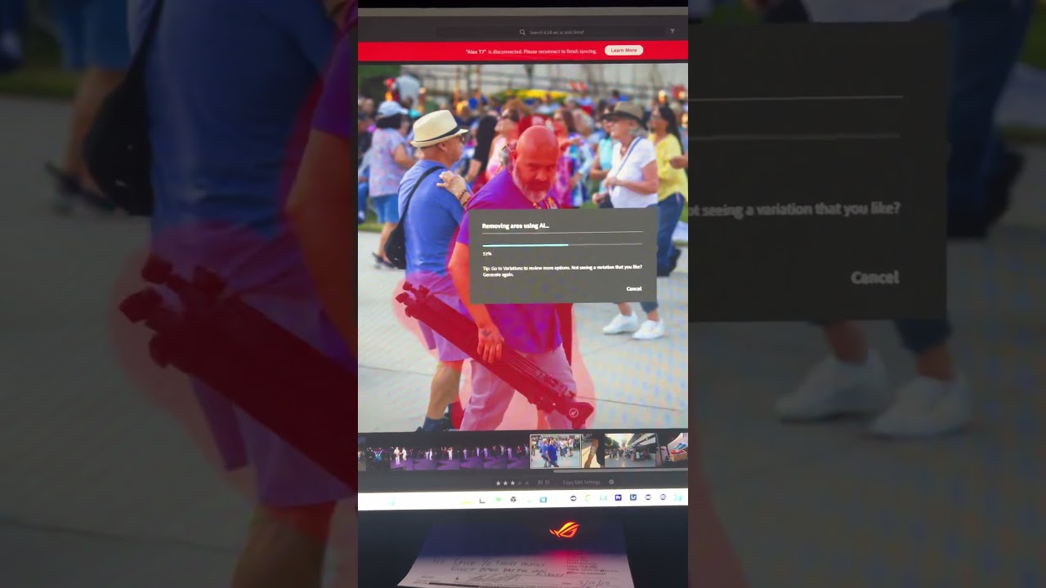This screenshot has width=1046, height=588.
Task: Click the "Removing area using AI..." dialog title
Action: pyautogui.click(x=516, y=226)
